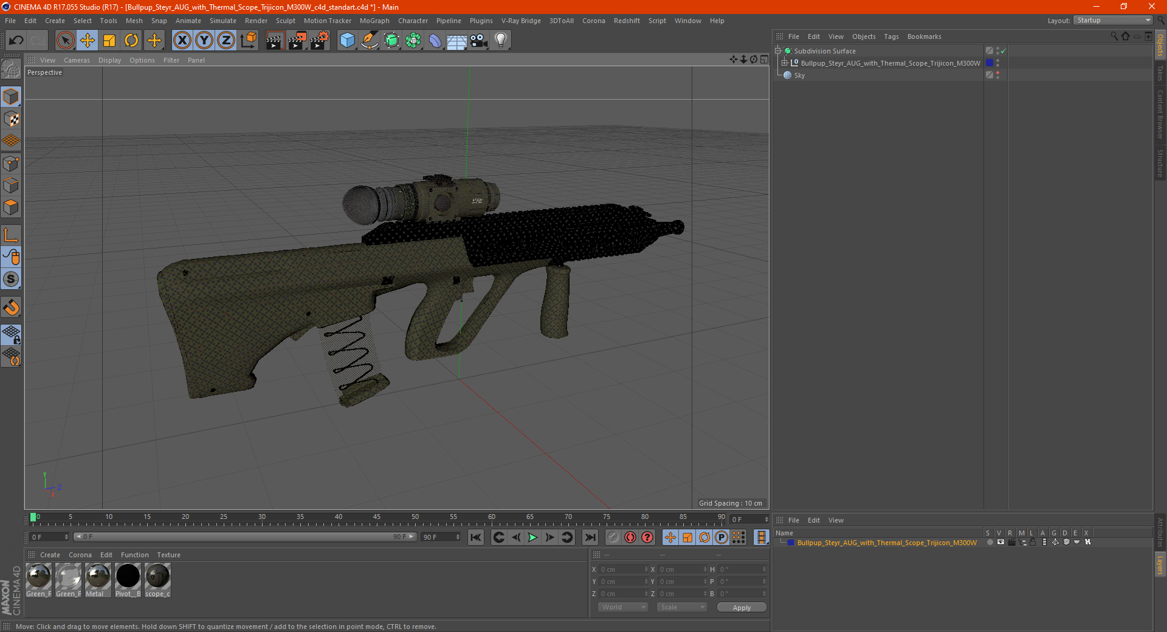Image resolution: width=1167 pixels, height=632 pixels.
Task: Toggle Bullpup object visibility dots
Action: pyautogui.click(x=997, y=63)
